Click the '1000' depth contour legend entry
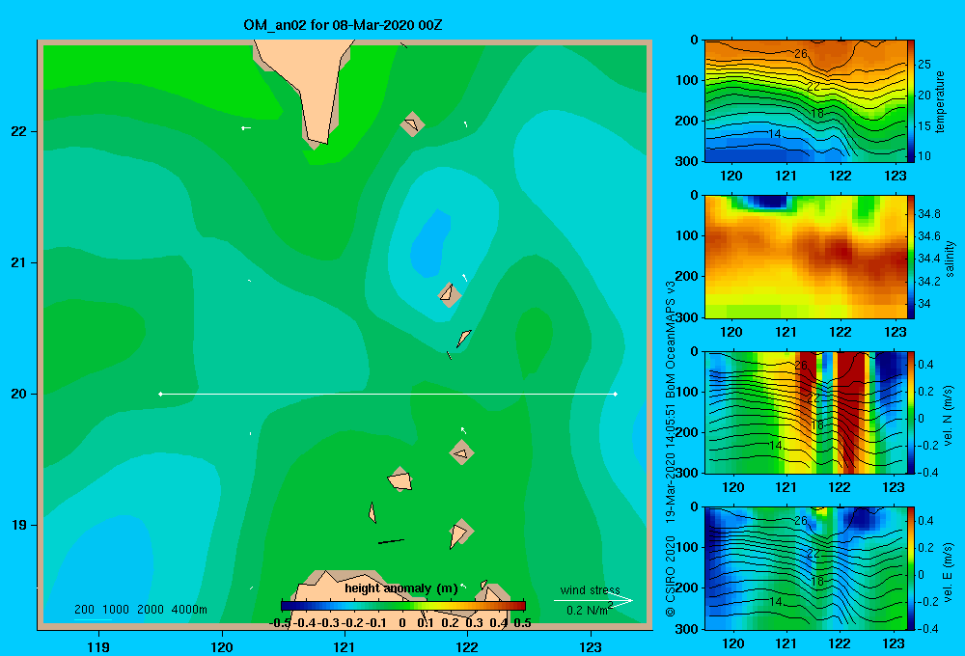This screenshot has height=656, width=965. (116, 610)
